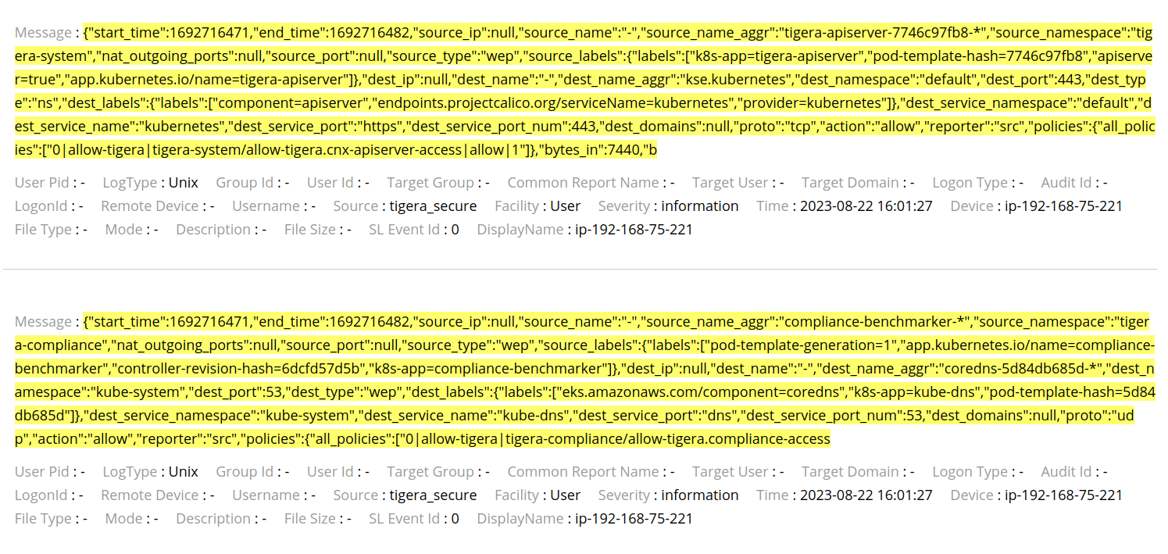The image size is (1168, 554).
Task: Click the Target Domain label in the compliance-benchmarker entry
Action: coord(850,472)
